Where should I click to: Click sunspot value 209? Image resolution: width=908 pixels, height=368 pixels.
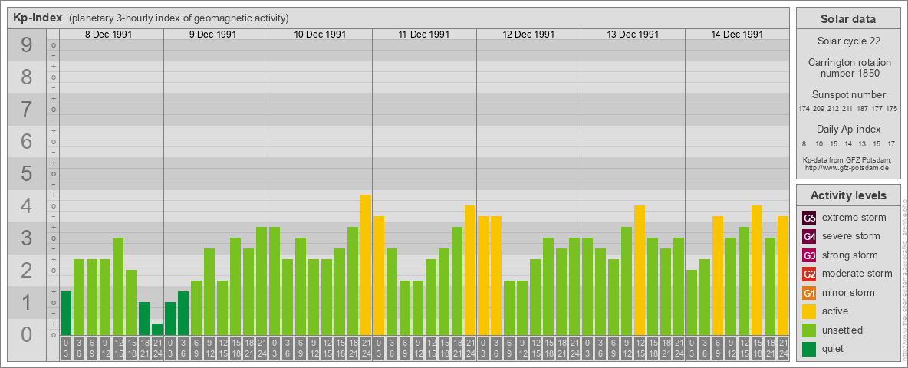click(x=818, y=109)
